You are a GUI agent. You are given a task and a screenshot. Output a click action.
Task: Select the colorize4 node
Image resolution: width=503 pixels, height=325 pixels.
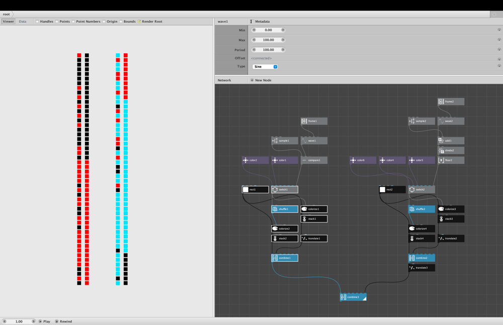(x=422, y=229)
